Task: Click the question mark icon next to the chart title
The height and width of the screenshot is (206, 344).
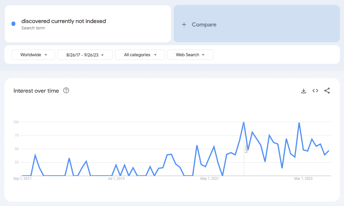Action: pos(66,90)
